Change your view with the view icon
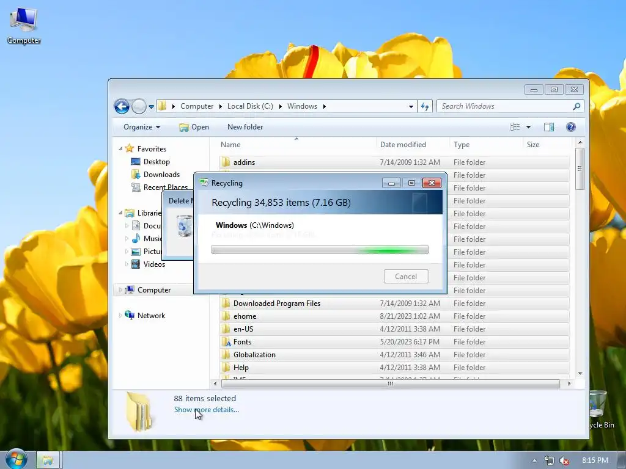Screen dimensions: 626x469 tap(515, 127)
